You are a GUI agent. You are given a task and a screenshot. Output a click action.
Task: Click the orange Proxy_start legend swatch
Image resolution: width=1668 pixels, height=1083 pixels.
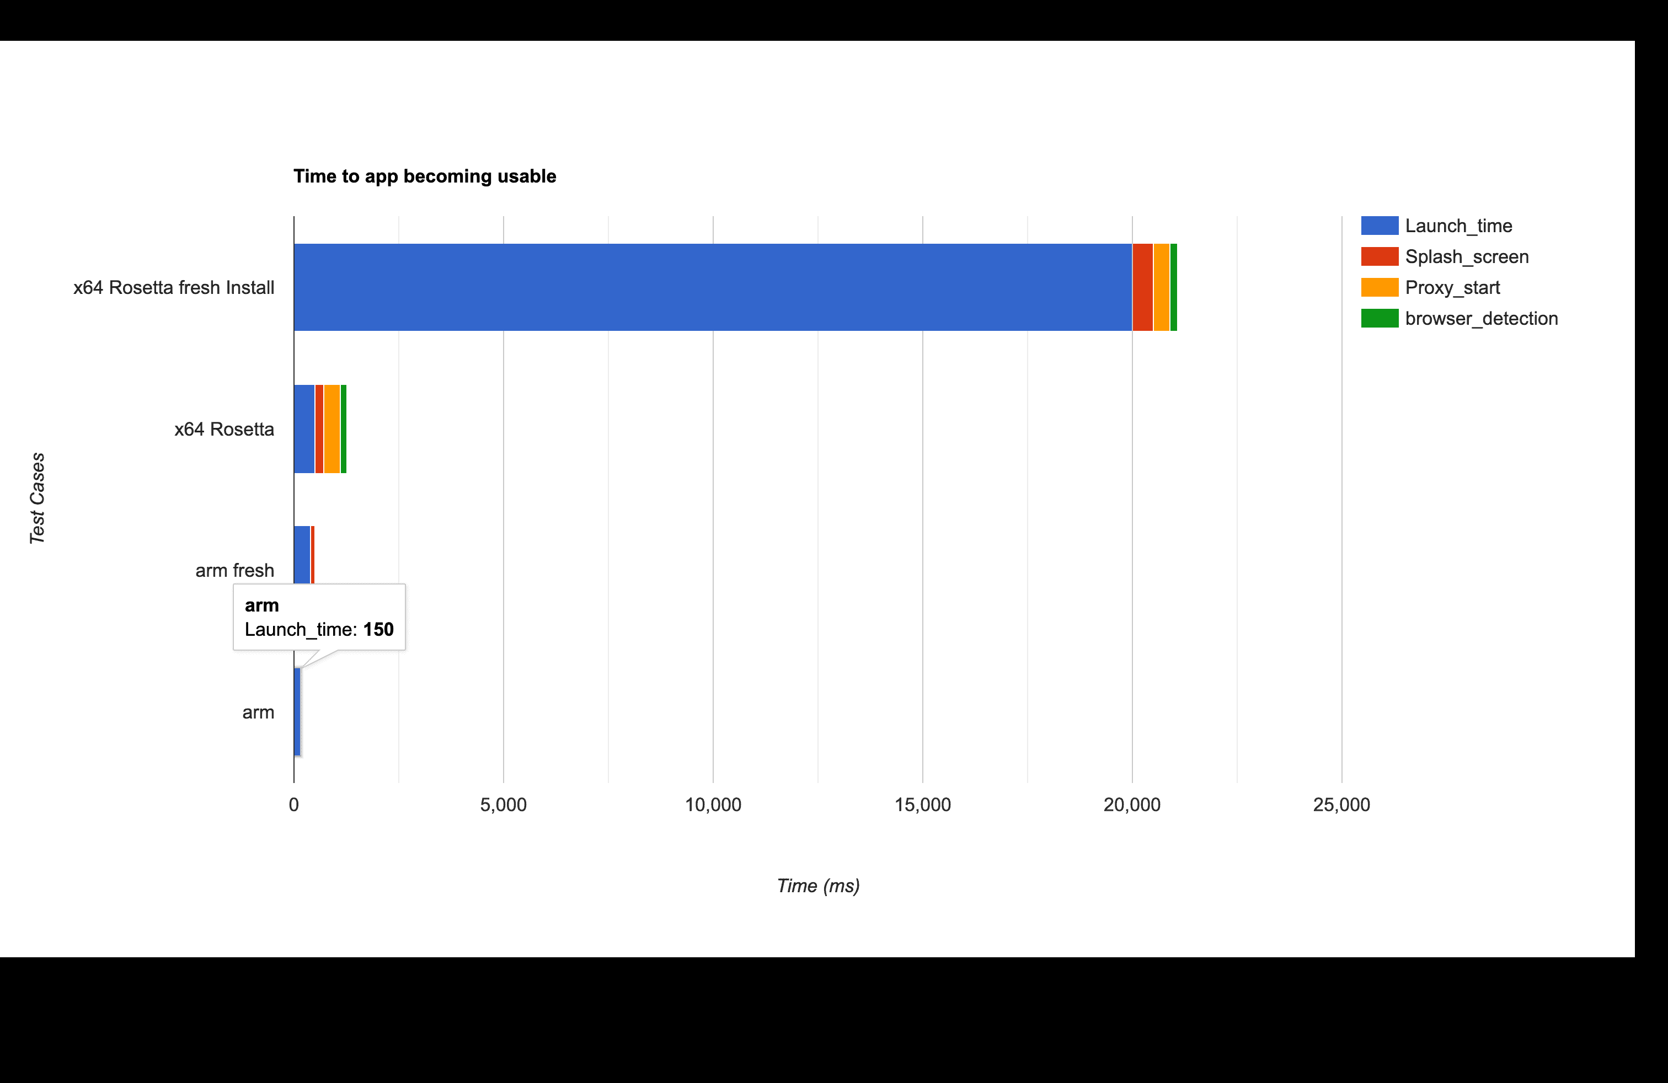click(x=1380, y=287)
